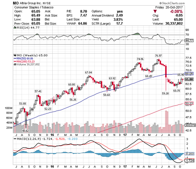The height and width of the screenshot is (169, 196).
Task: Click the candlestick icon beside MO (Weekly)
Action: click(x=15, y=55)
